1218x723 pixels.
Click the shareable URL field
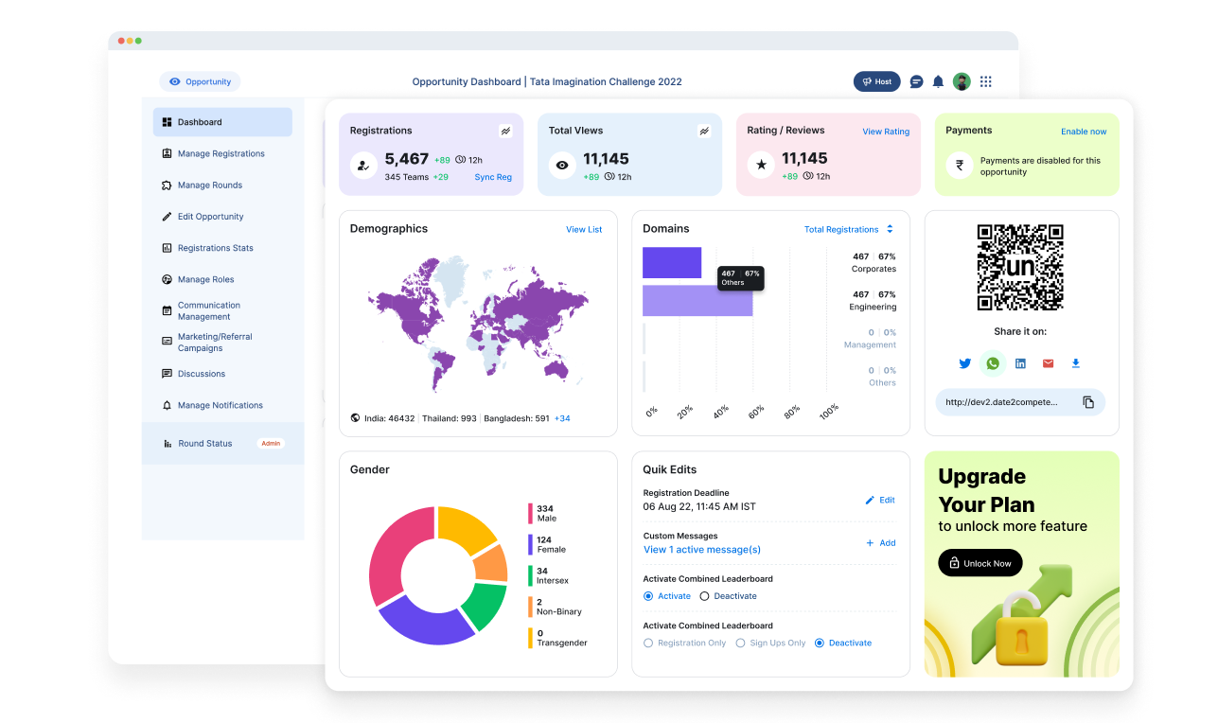(x=1020, y=402)
